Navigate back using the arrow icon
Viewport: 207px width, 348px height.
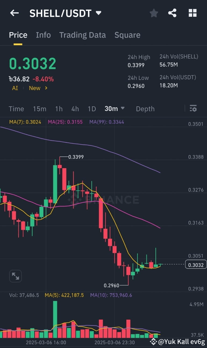click(14, 13)
